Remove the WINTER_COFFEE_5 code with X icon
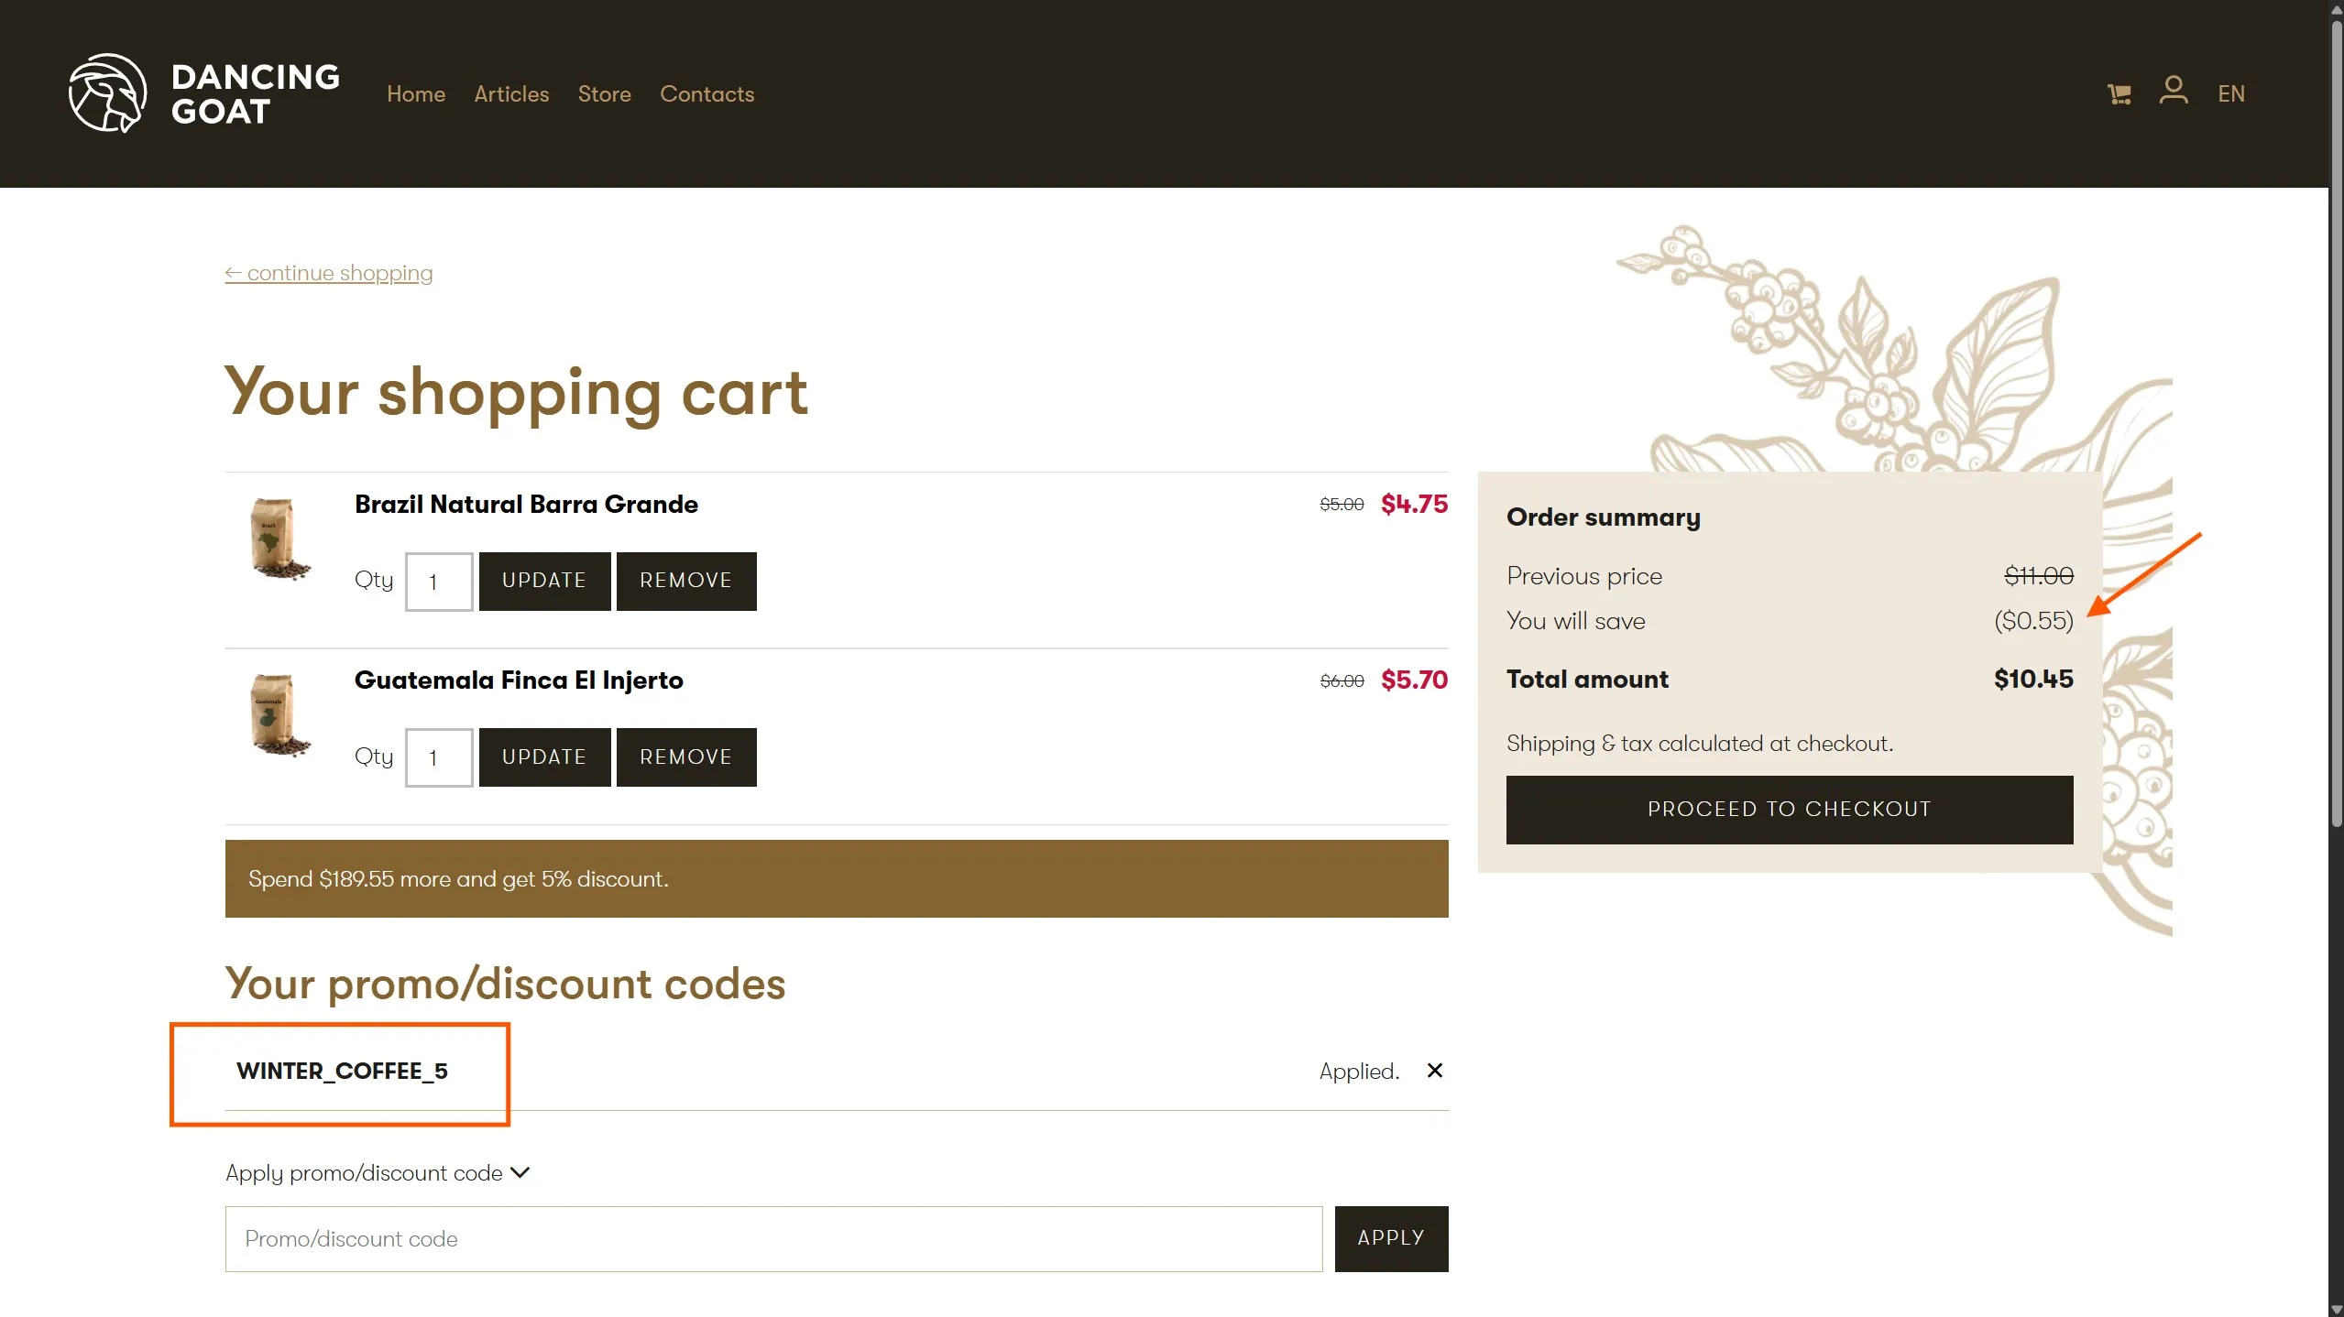Screen dimensions: 2344x1317 (x=1434, y=1071)
